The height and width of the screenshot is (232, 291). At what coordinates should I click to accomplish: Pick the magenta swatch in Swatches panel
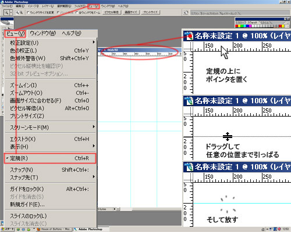coord(250,26)
